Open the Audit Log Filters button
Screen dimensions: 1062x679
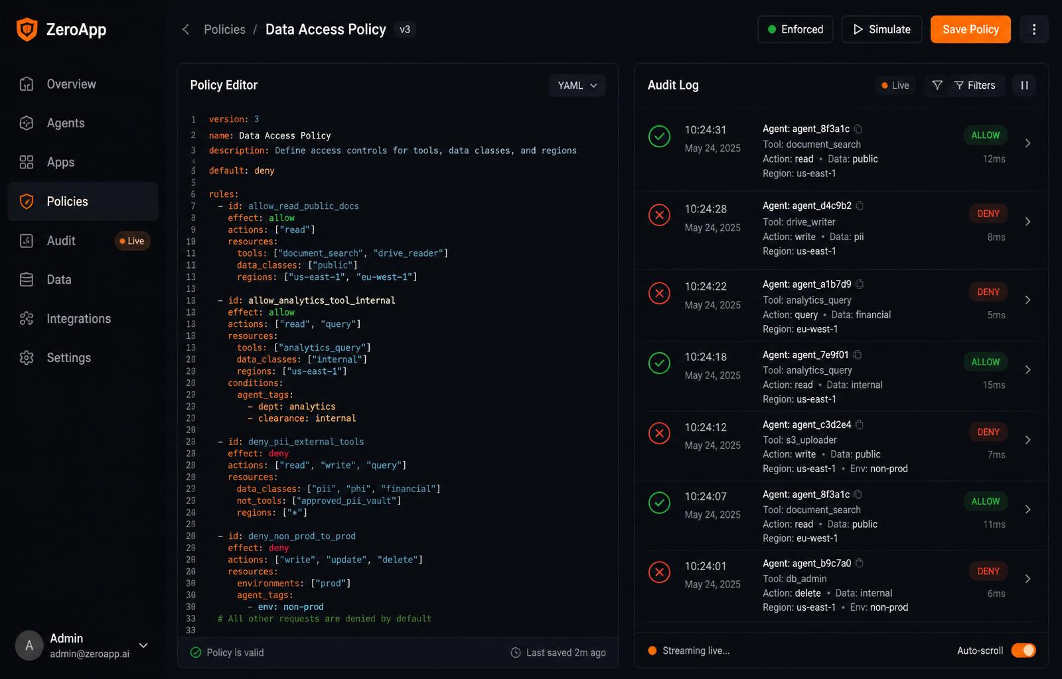coord(974,86)
